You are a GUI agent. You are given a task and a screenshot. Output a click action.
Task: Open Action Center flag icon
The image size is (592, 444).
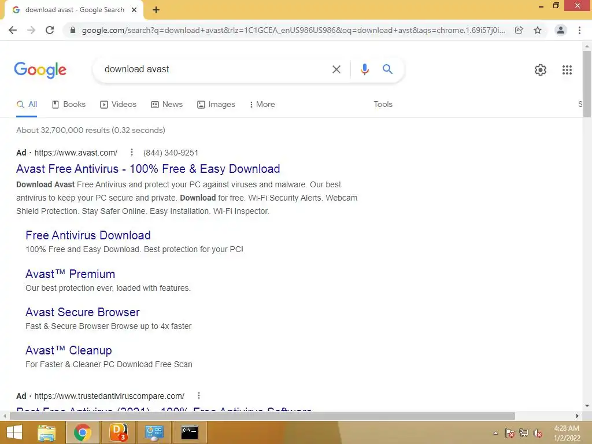tap(509, 433)
